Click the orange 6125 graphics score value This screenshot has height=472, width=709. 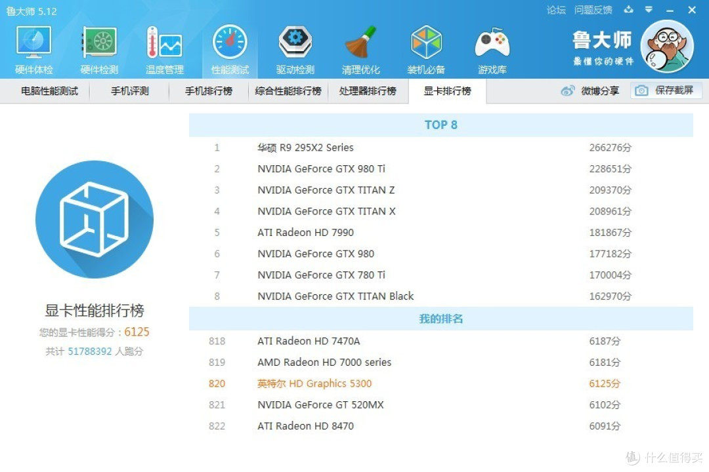coord(137,332)
